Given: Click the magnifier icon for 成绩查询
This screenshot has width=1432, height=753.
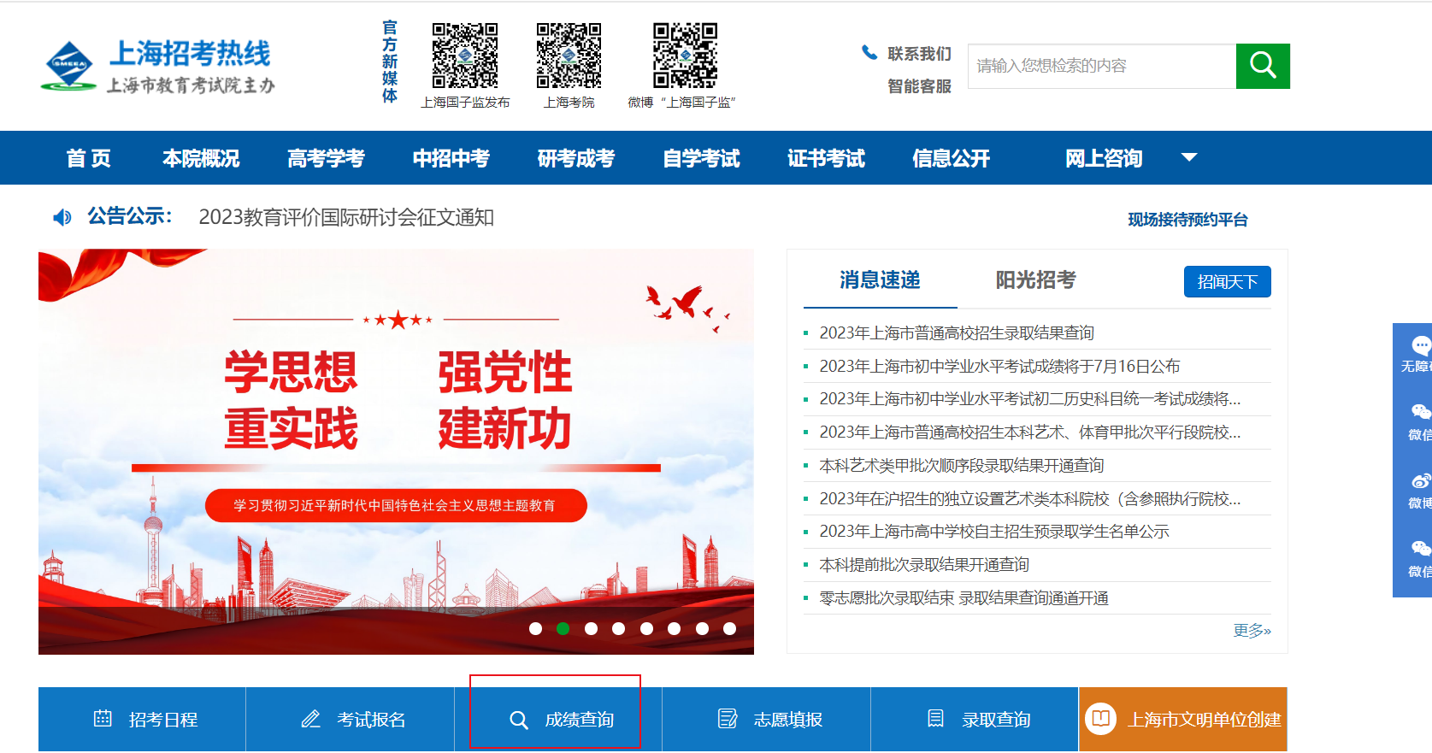Looking at the screenshot, I should click(519, 720).
